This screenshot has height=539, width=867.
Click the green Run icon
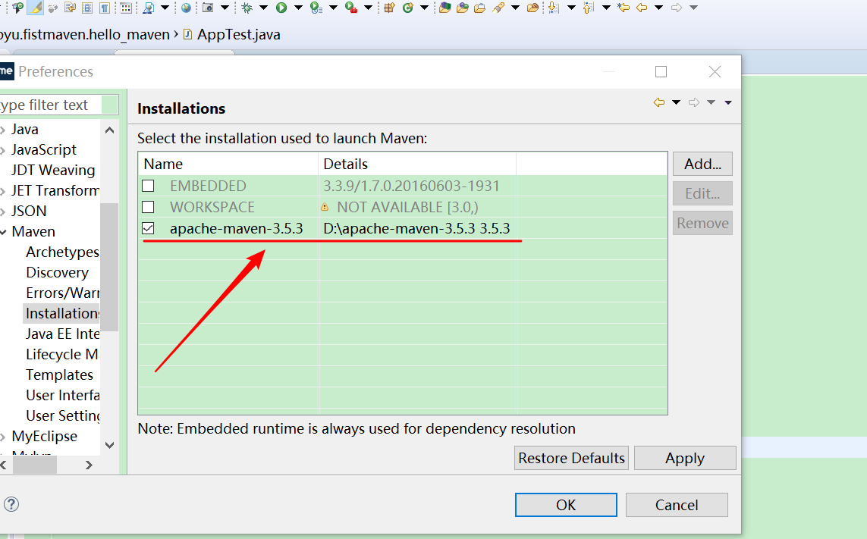[281, 8]
